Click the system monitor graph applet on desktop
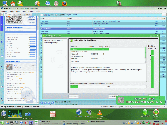 pos(15,114)
